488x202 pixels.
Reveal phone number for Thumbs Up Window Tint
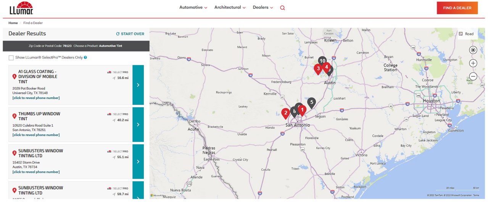click(x=36, y=135)
